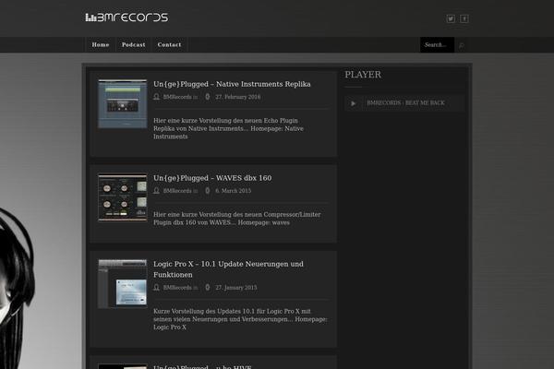Image resolution: width=554 pixels, height=369 pixels.
Task: Click the search magnifier icon
Action: 461,45
